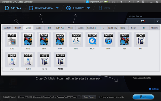
Task: Open the Sony devices tab
Action: pos(133,28)
